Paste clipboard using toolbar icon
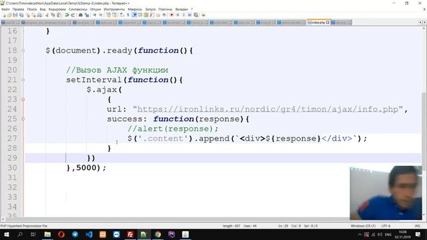Screen dimensions: 427x240 click(x=59, y=15)
